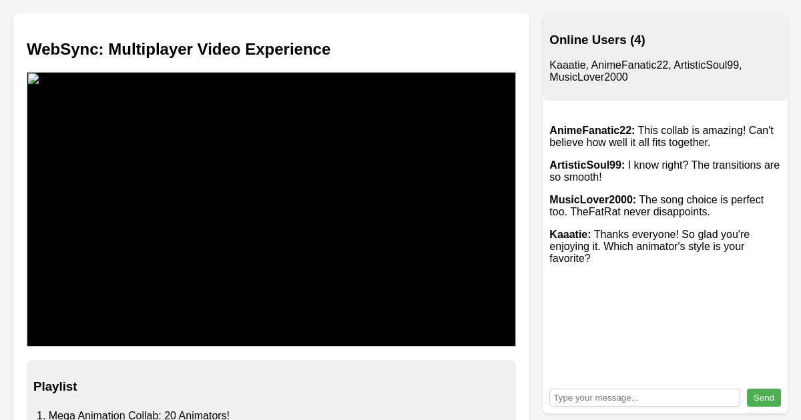Click the Playlist section header
Image resolution: width=801 pixels, height=420 pixels.
[55, 387]
